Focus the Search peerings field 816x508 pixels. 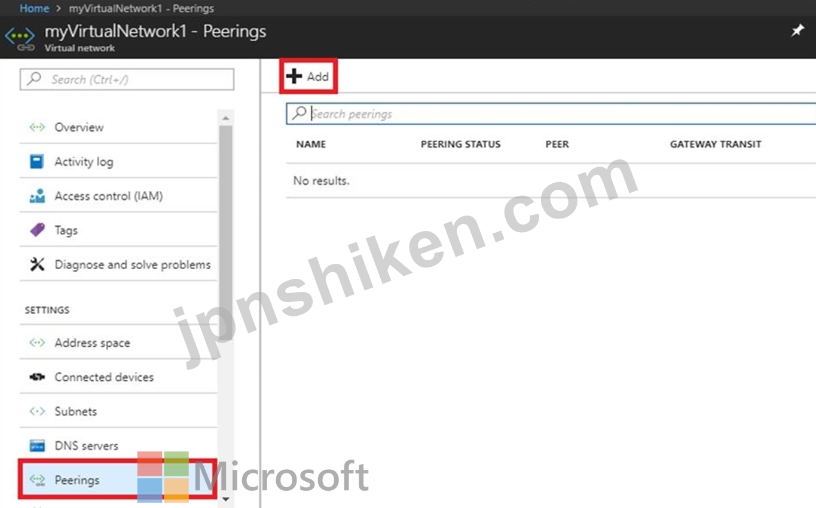tap(551, 113)
